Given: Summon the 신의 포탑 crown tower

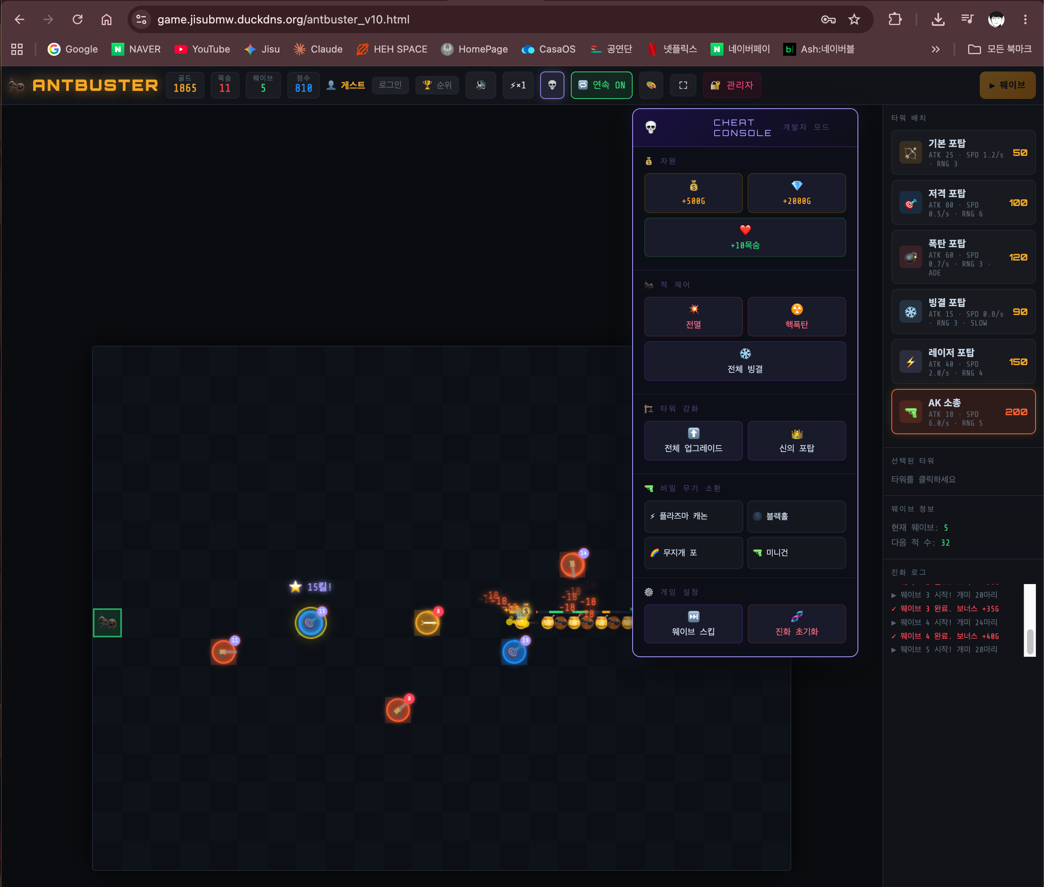Looking at the screenshot, I should point(797,441).
